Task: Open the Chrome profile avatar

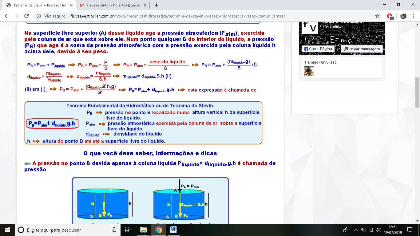Action: pyautogui.click(x=403, y=16)
